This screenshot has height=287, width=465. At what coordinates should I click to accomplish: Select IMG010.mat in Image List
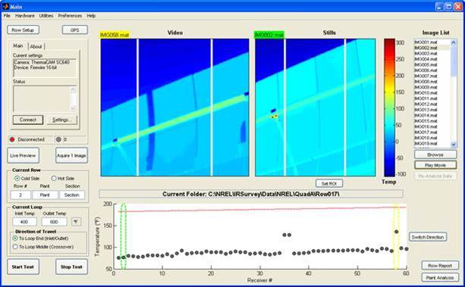coord(426,92)
